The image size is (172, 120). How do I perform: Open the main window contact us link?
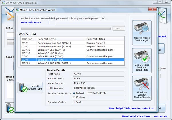coord(145,116)
